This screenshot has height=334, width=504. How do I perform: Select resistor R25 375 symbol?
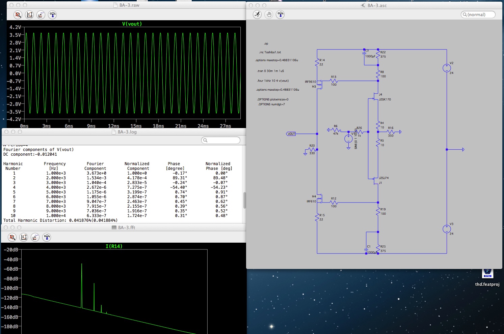click(x=378, y=249)
